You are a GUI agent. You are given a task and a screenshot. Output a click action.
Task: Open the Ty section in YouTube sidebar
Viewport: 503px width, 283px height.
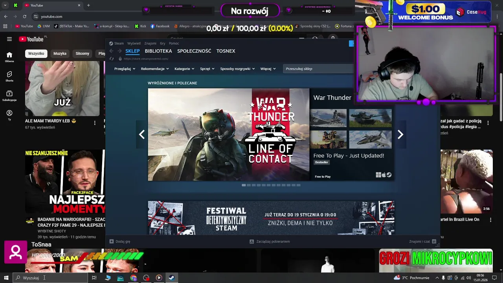click(9, 115)
